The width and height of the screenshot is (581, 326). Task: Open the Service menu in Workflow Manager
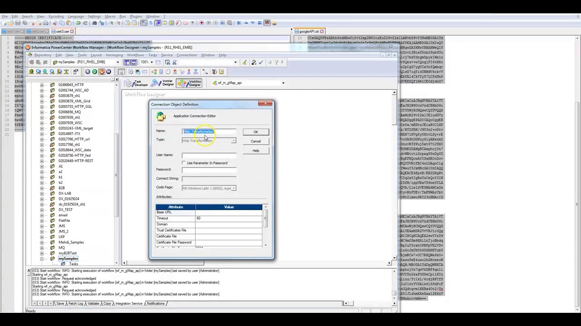[167, 55]
